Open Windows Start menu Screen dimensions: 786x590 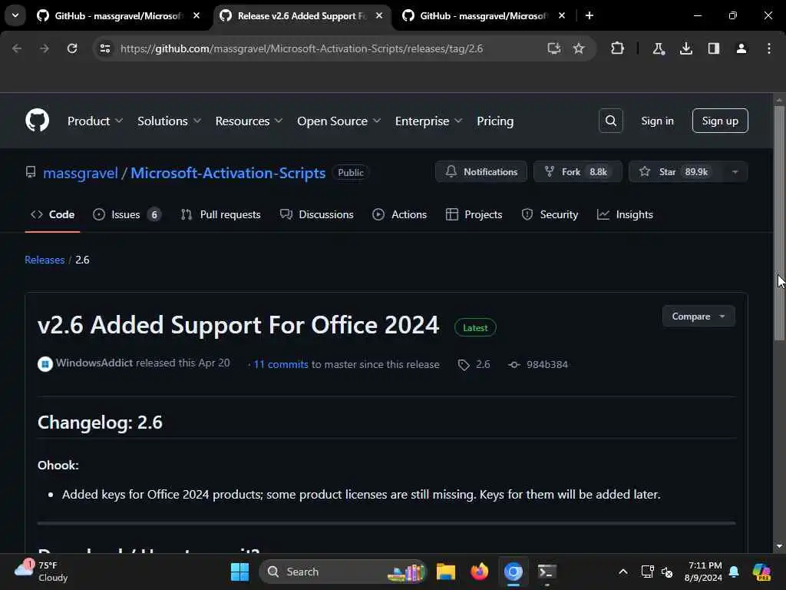coord(239,572)
